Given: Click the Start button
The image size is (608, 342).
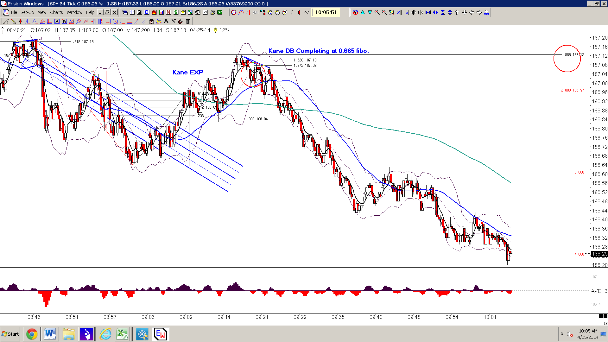Looking at the screenshot, I should (10, 334).
